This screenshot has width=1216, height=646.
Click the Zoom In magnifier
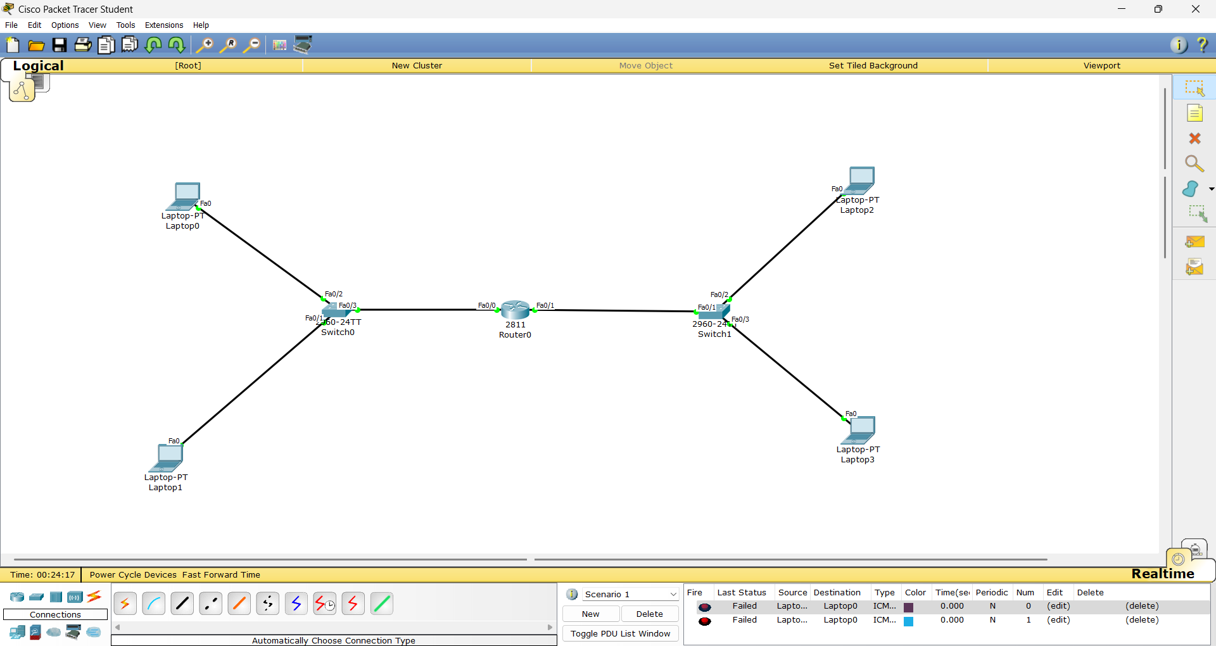[204, 45]
